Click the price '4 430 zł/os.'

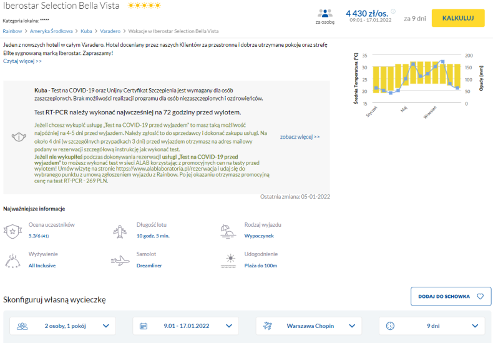pyautogui.click(x=367, y=14)
